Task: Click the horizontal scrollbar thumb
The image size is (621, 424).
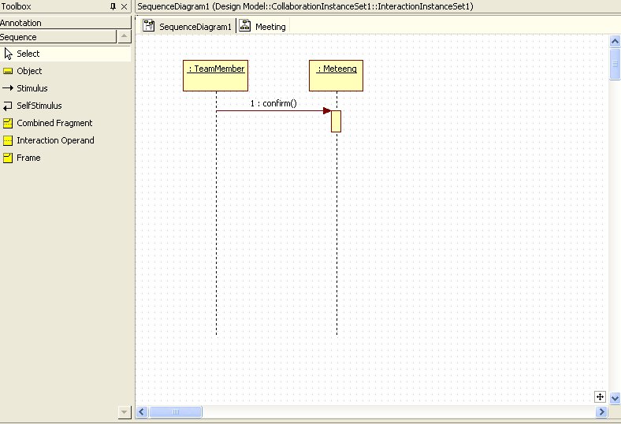Action: (x=176, y=411)
